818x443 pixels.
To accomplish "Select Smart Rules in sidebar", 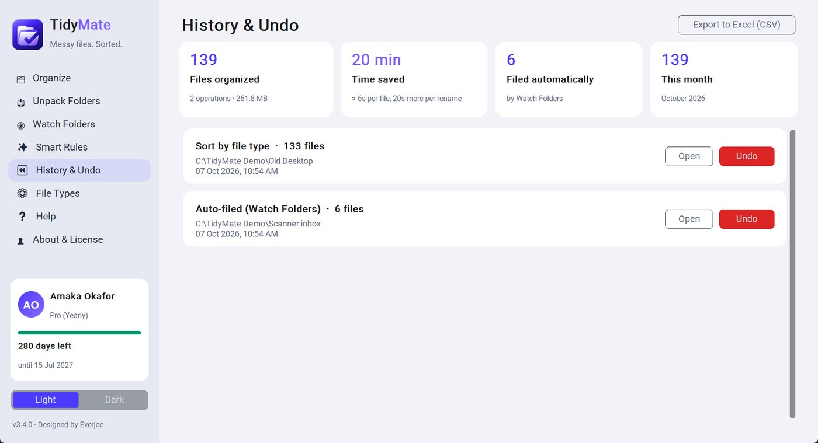I will pyautogui.click(x=79, y=147).
